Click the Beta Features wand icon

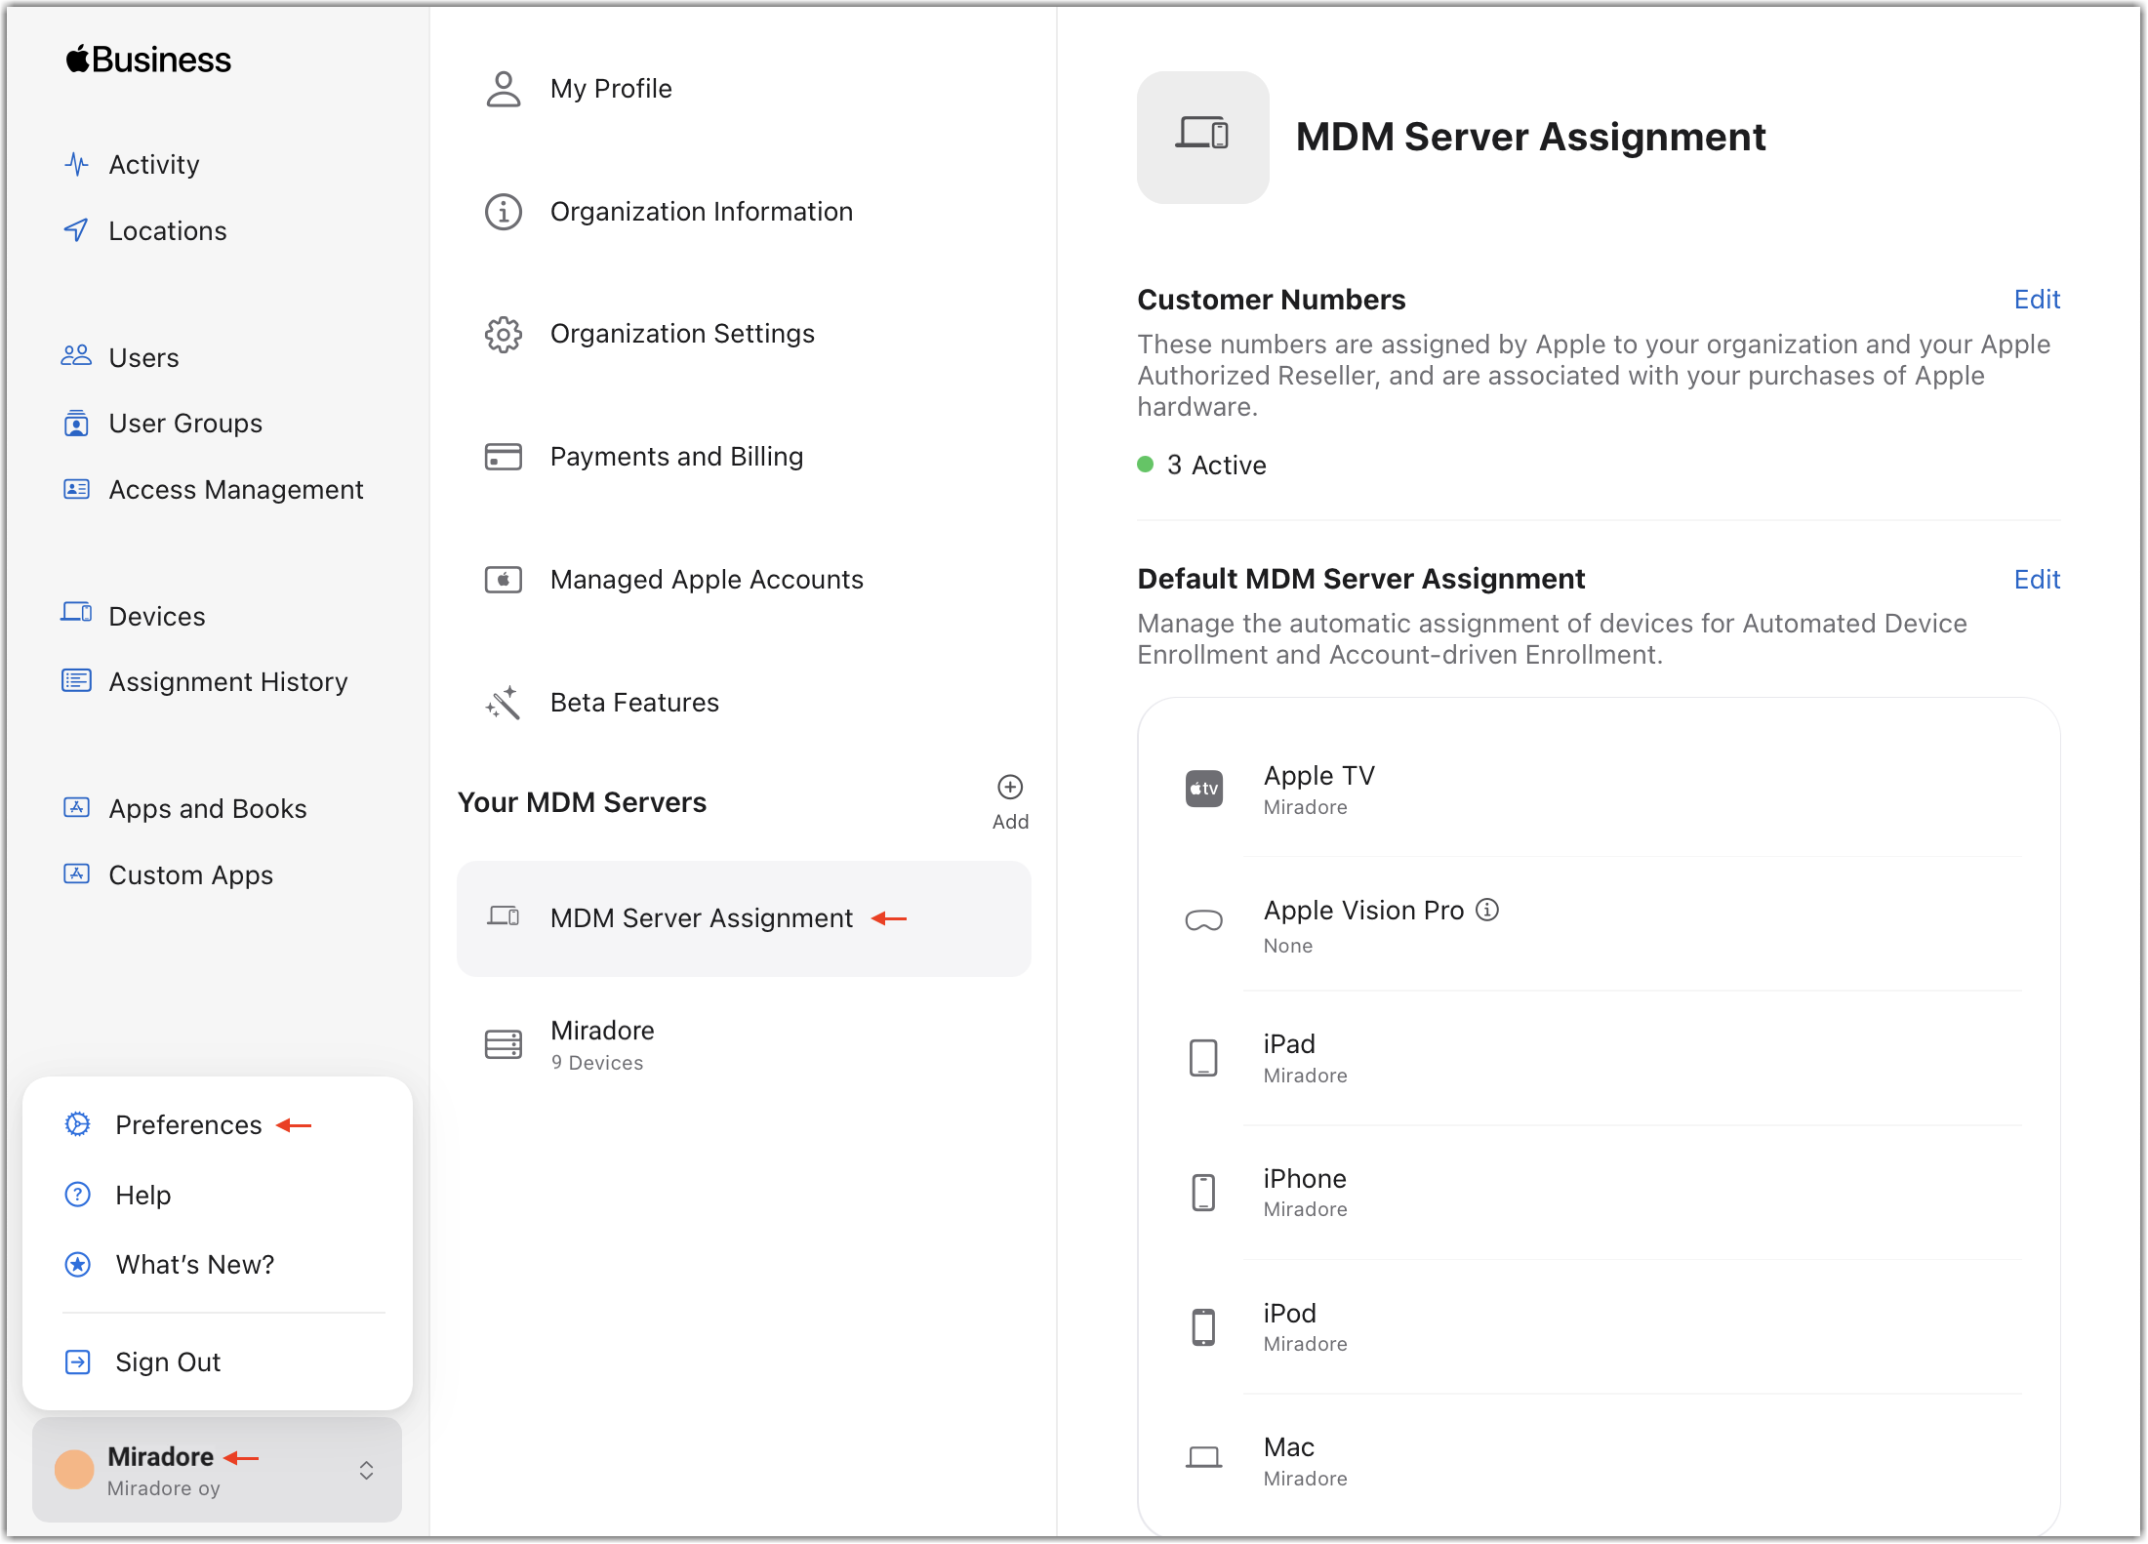(504, 703)
